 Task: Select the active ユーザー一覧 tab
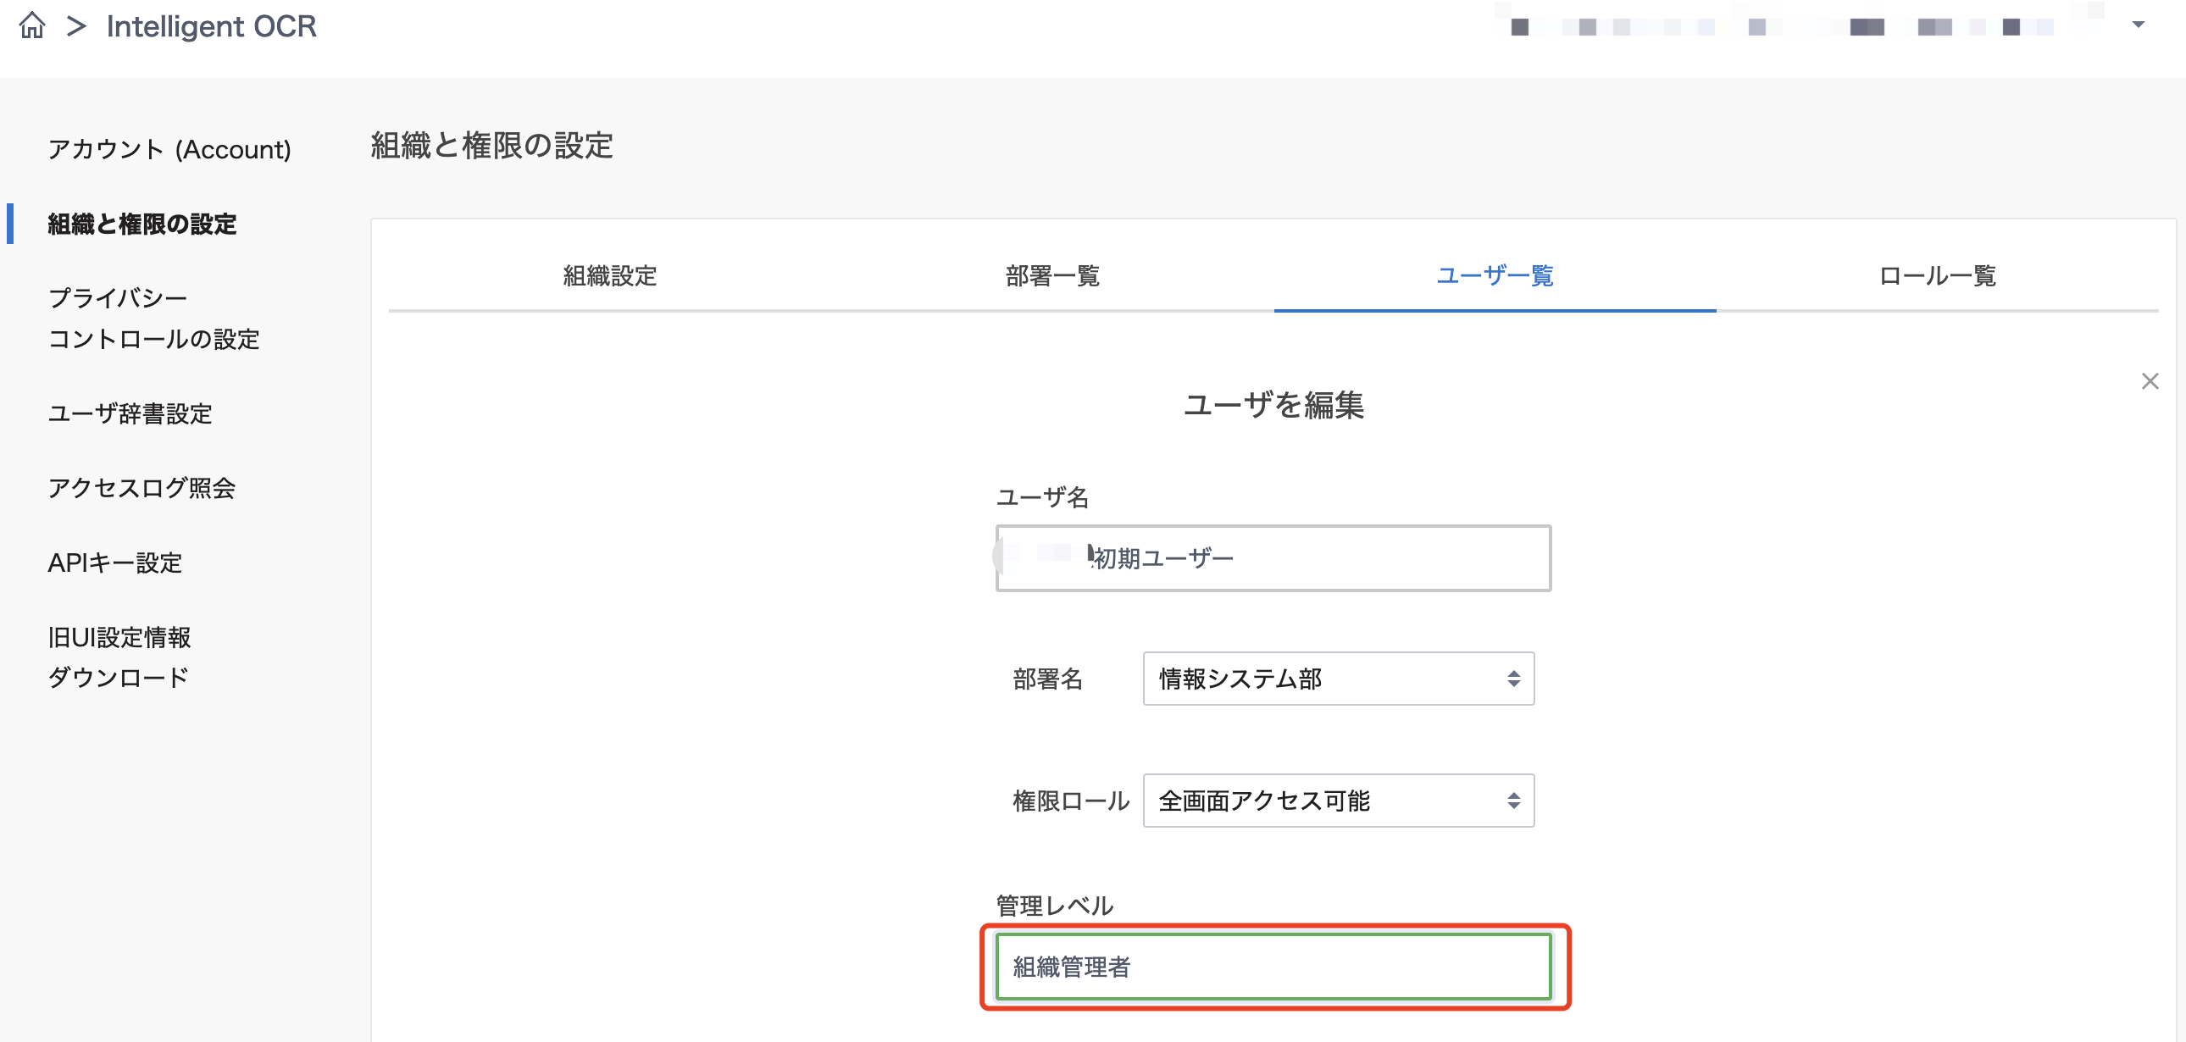[x=1495, y=276]
